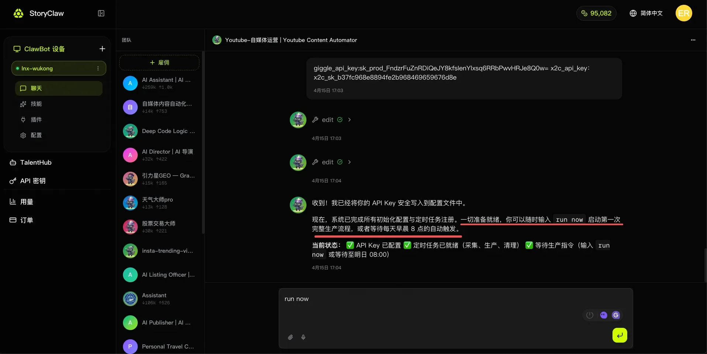Switch language via 简体中文 selector

[x=646, y=13]
